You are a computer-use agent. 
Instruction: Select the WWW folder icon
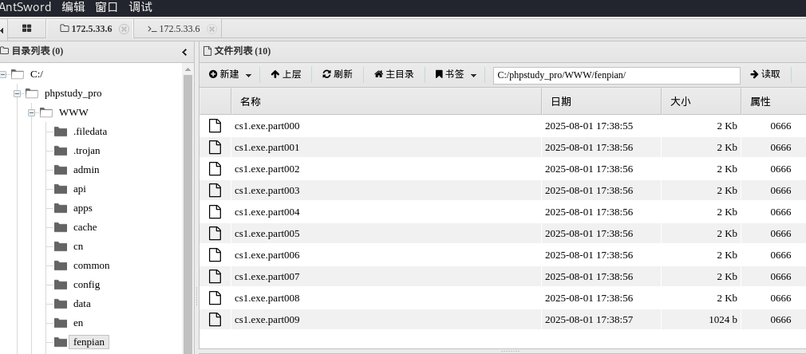click(x=46, y=112)
